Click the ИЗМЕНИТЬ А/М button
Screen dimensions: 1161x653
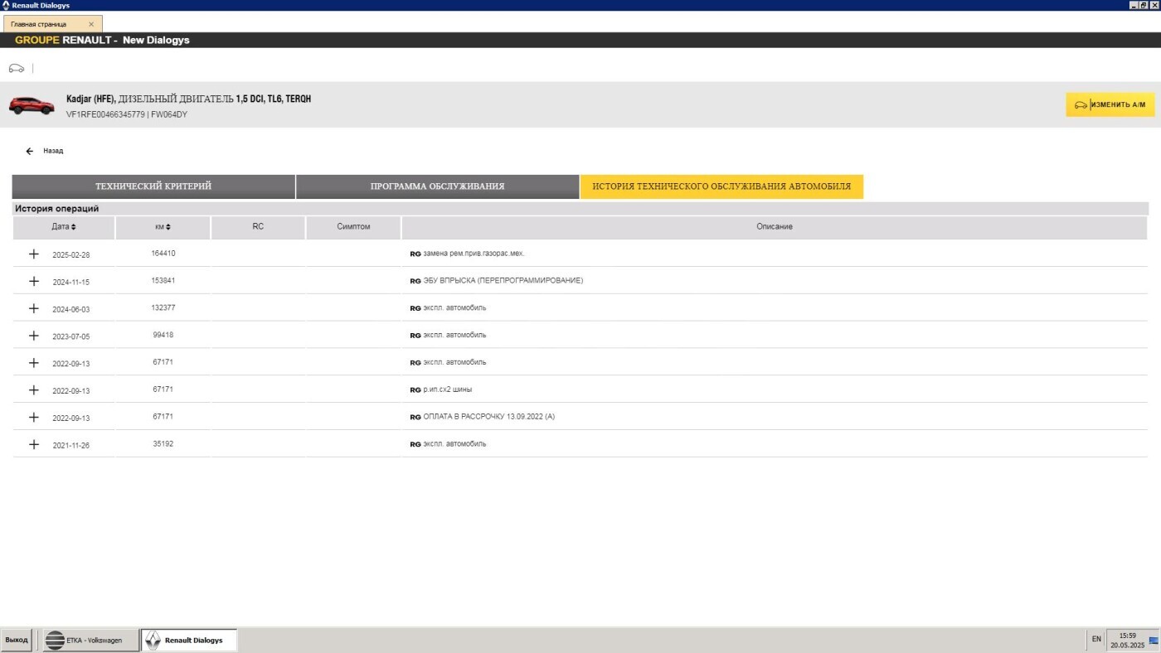tap(1110, 104)
